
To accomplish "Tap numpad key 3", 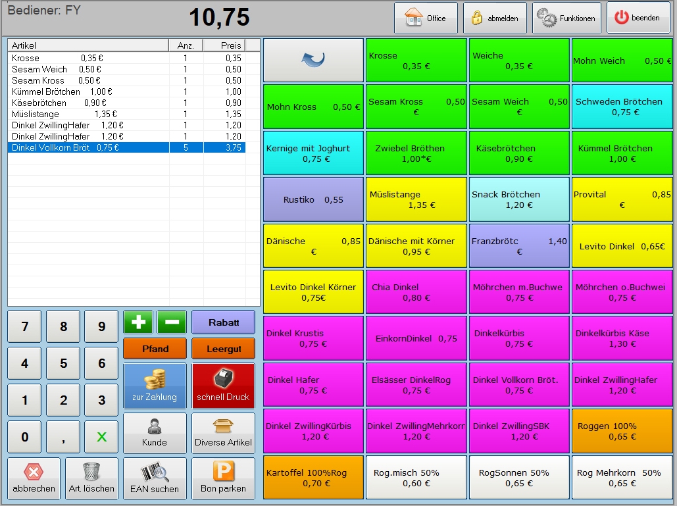I will pos(101,400).
